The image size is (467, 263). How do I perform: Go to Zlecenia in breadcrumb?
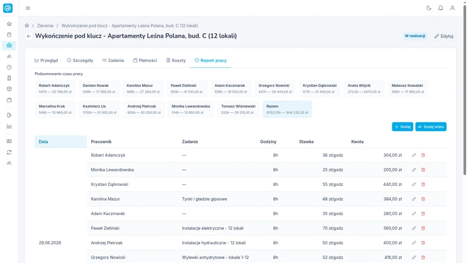click(45, 26)
